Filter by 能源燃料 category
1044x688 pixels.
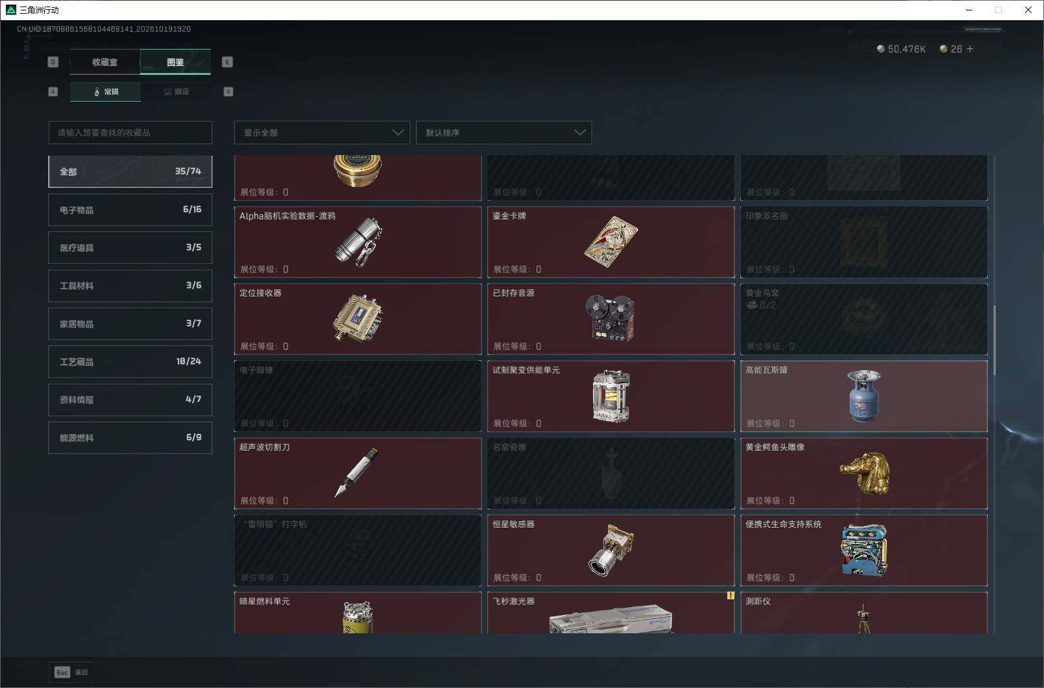pyautogui.click(x=130, y=438)
